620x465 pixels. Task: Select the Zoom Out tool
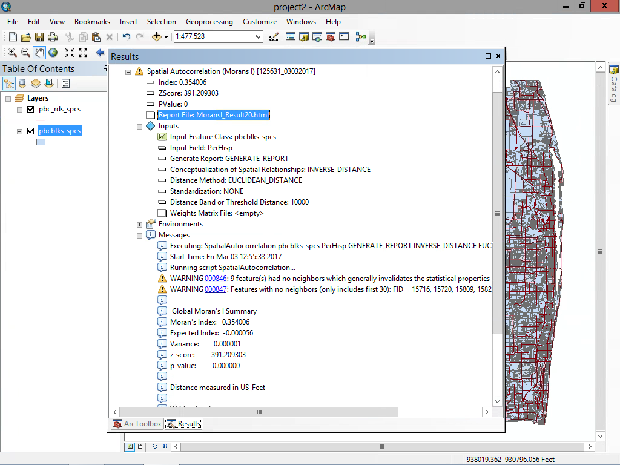click(x=25, y=53)
